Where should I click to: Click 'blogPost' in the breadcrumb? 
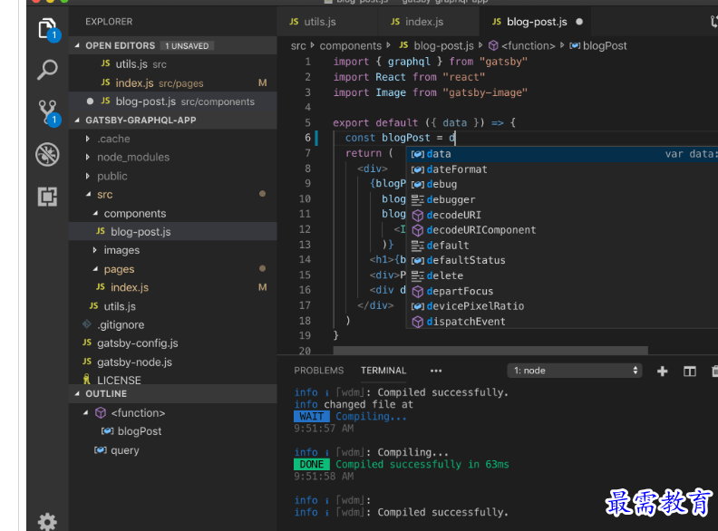tap(605, 46)
